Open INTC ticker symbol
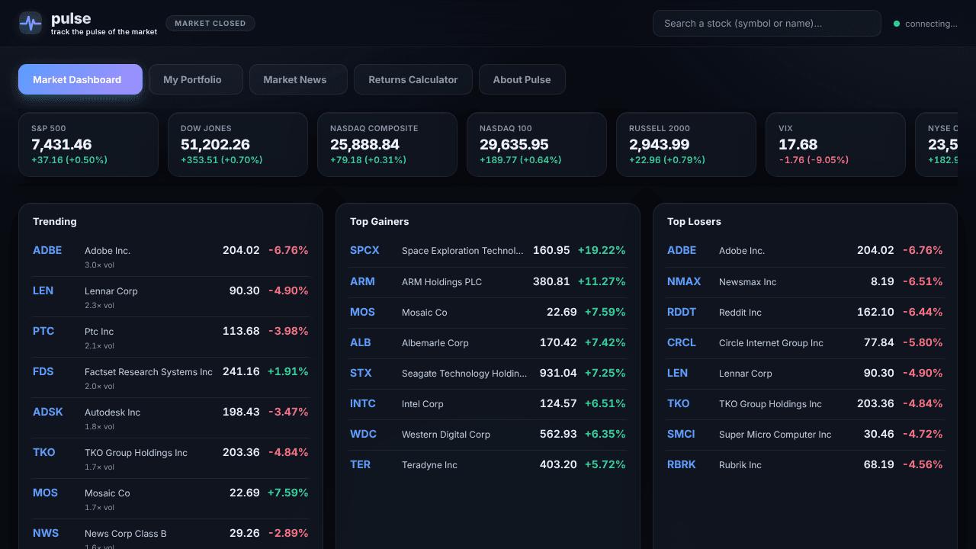Viewport: 976px width, 549px height. 363,403
